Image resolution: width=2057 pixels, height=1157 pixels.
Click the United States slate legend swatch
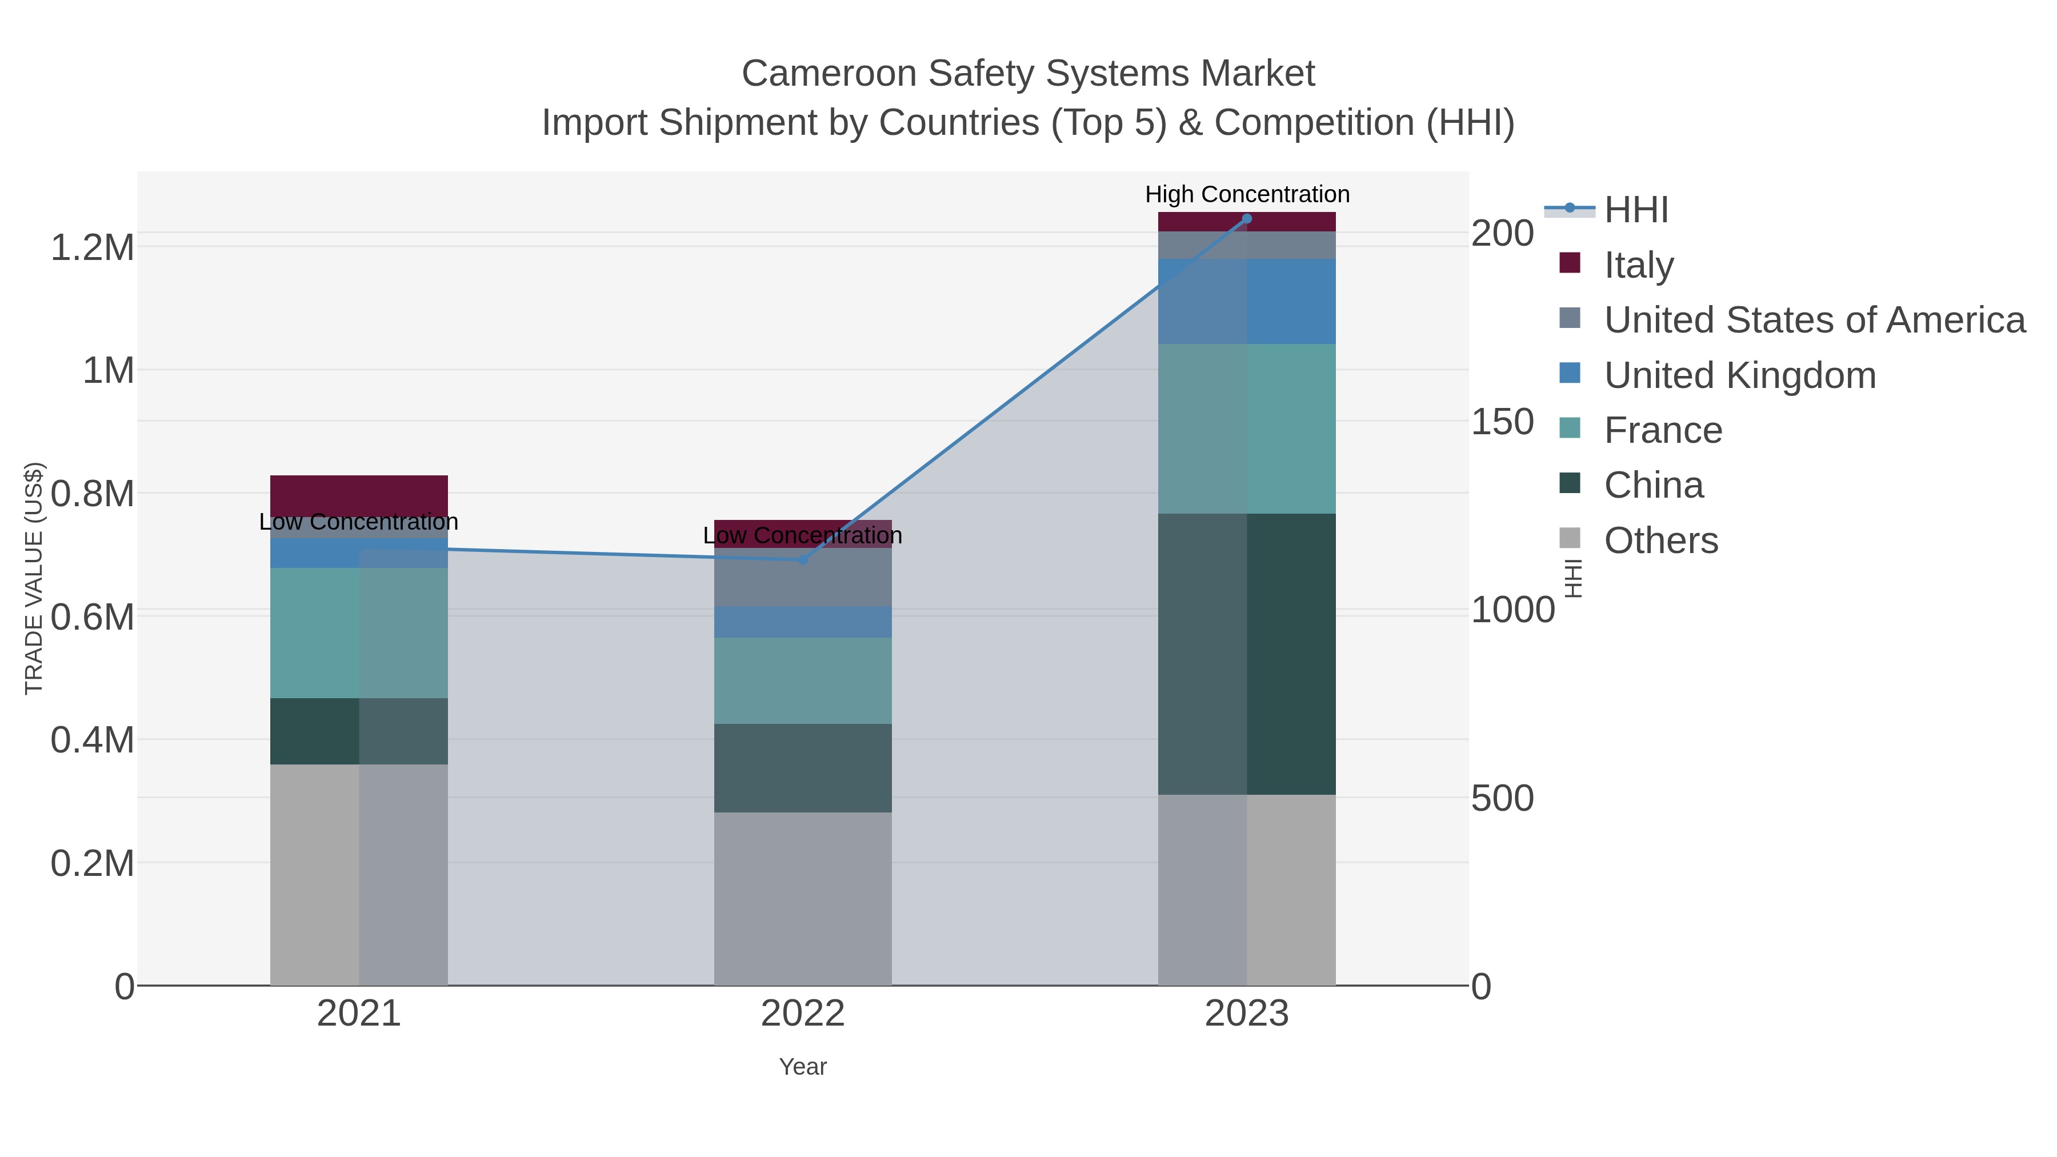pos(1570,318)
